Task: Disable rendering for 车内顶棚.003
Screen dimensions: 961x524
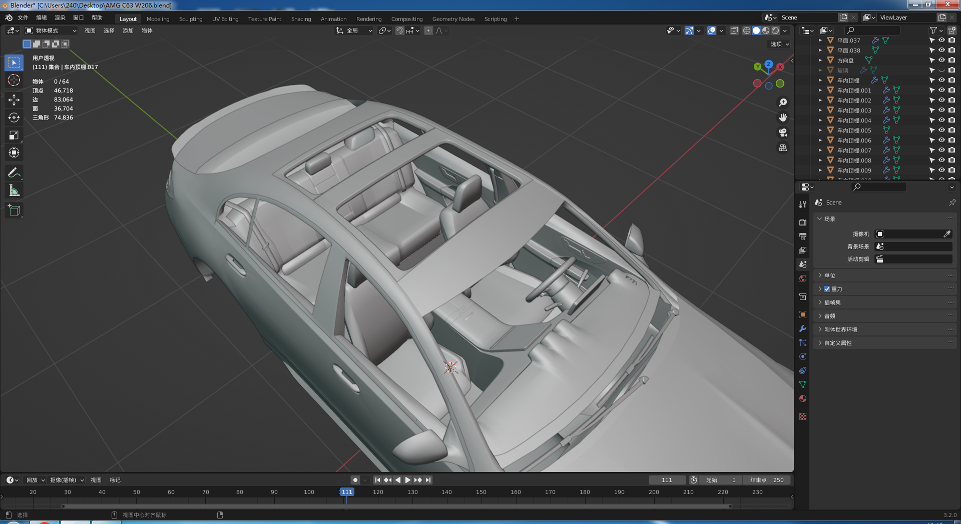Action: (951, 110)
